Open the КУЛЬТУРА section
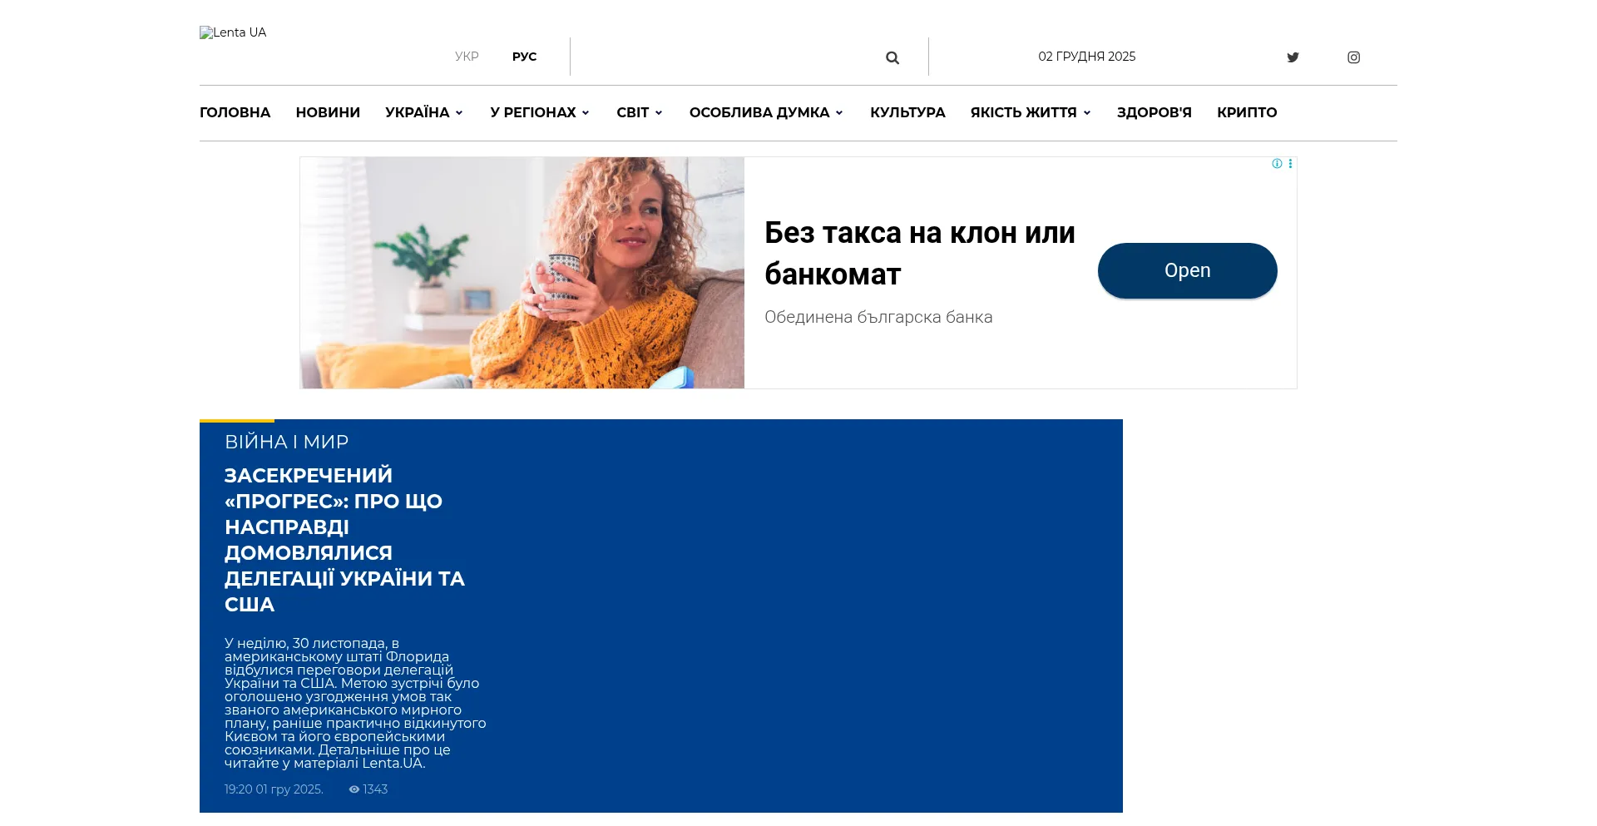The width and height of the screenshot is (1597, 826). 907,112
